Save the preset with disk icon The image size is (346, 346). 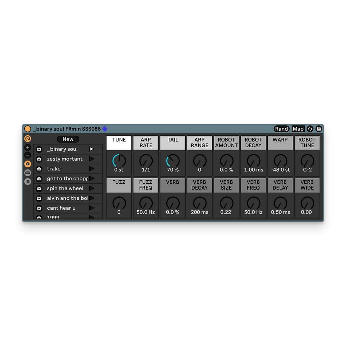pyautogui.click(x=318, y=129)
